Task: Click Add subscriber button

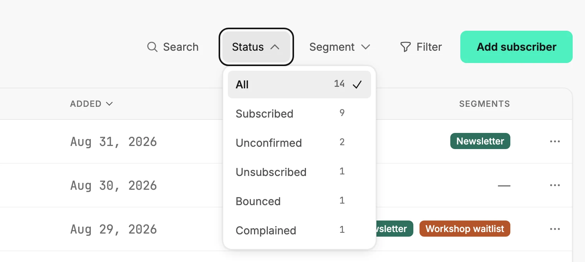Action: 516,47
